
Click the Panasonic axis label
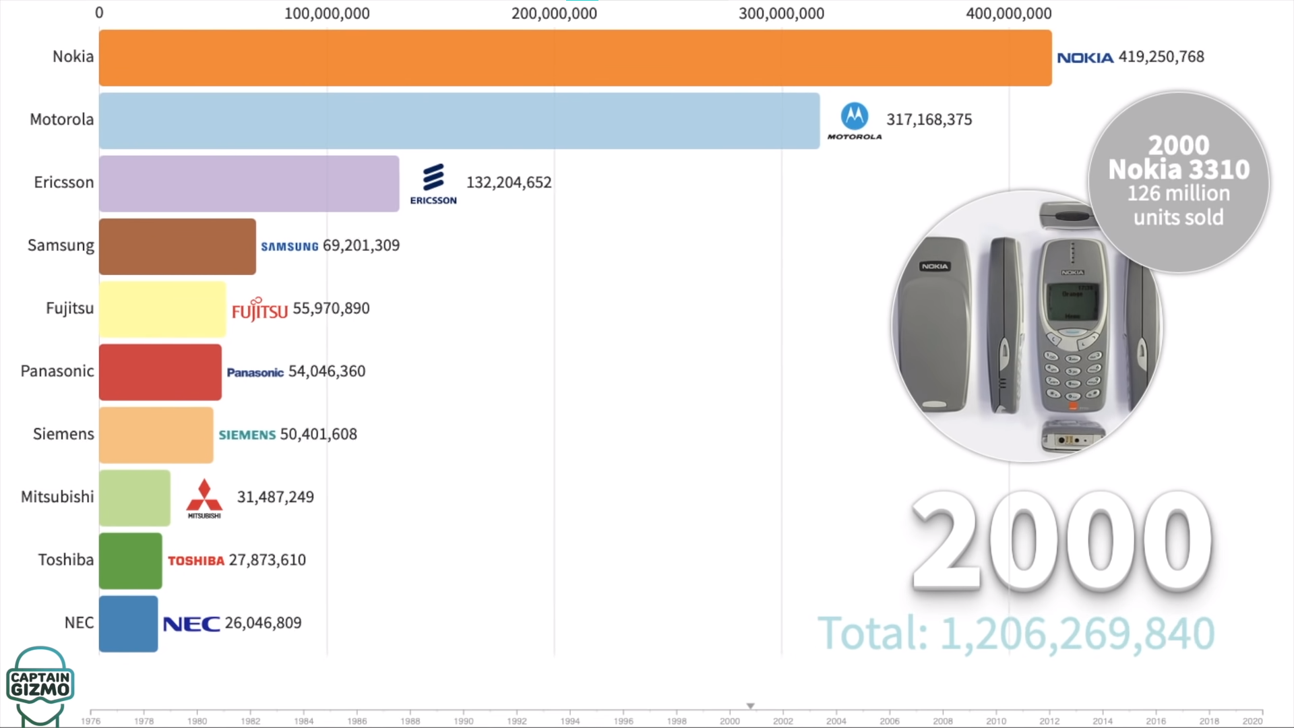pos(57,371)
